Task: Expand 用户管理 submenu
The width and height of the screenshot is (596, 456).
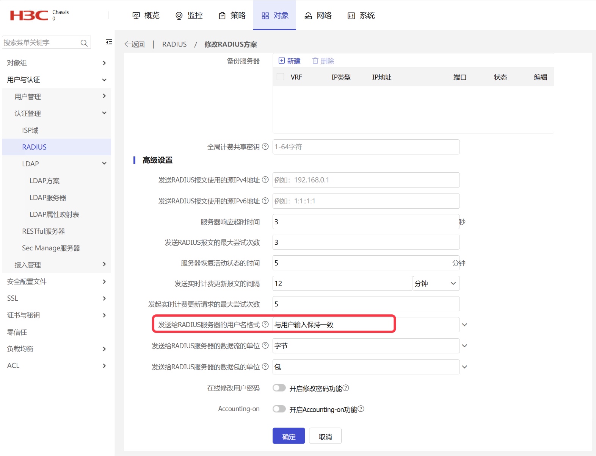Action: point(104,96)
